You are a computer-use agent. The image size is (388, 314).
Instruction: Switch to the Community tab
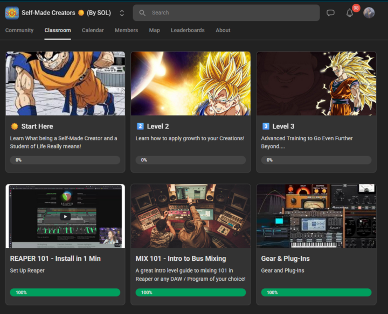coord(19,31)
